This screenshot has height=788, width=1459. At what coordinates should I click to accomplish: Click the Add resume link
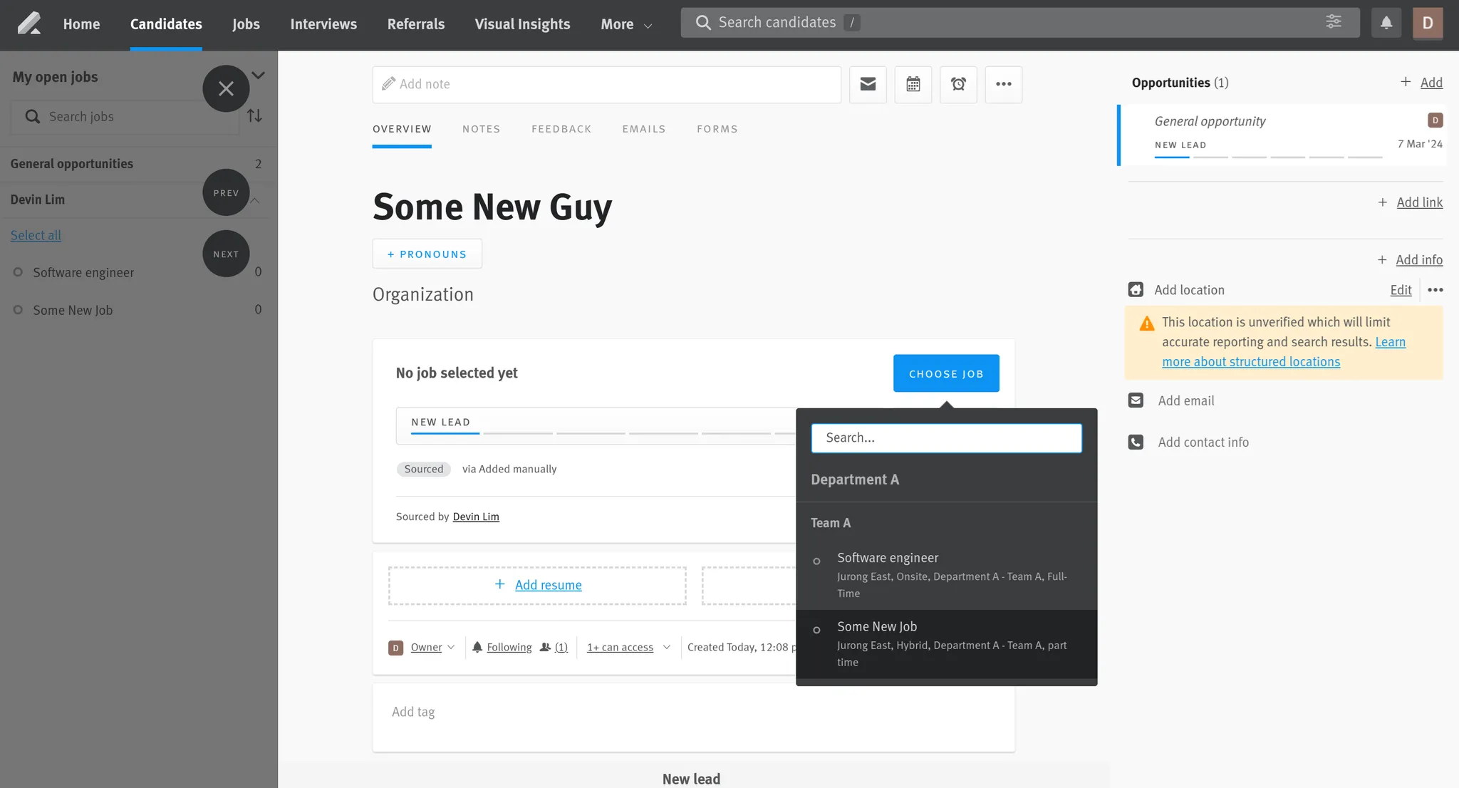click(x=548, y=585)
